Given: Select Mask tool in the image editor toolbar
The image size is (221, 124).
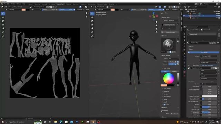Looking at the screenshot, I should pos(3,32).
